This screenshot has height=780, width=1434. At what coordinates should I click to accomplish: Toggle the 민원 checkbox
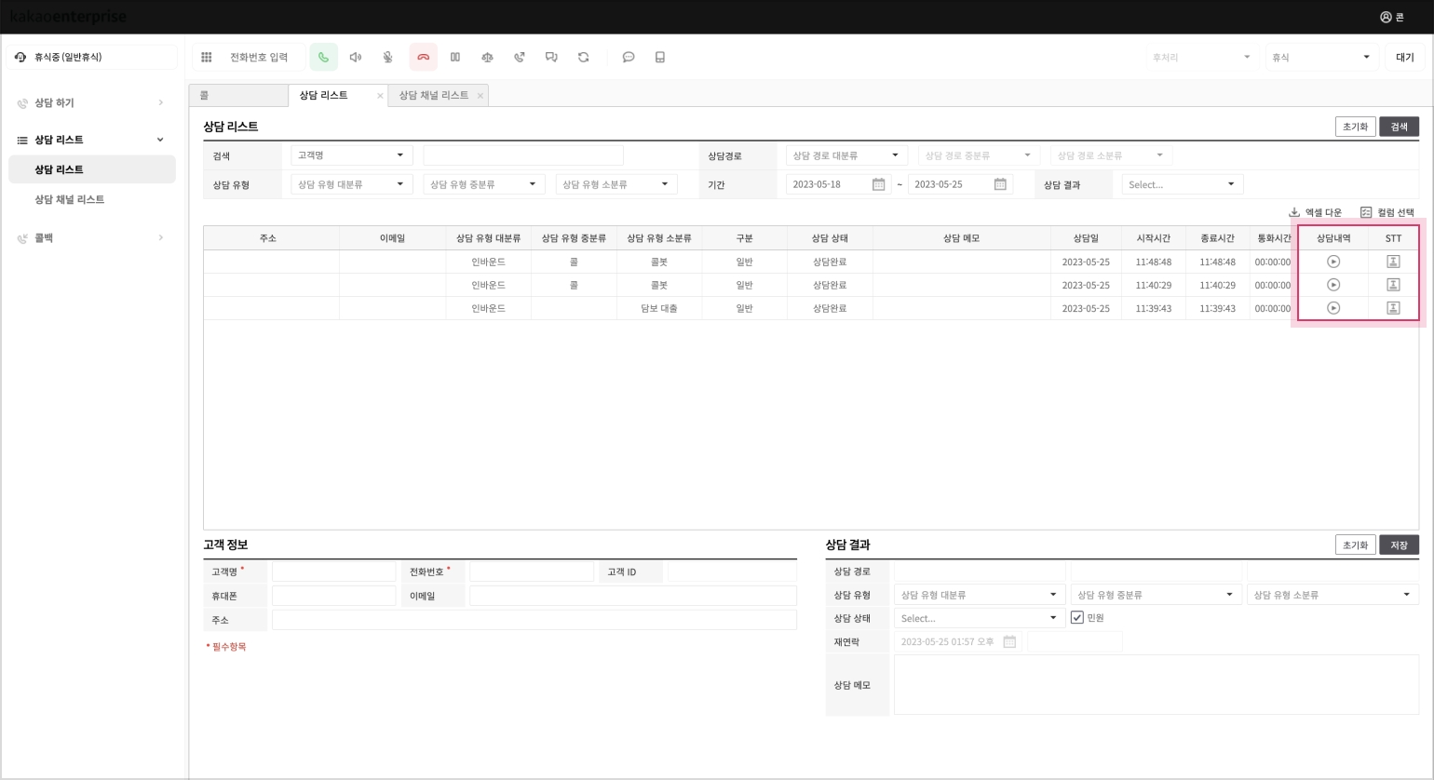[1077, 618]
